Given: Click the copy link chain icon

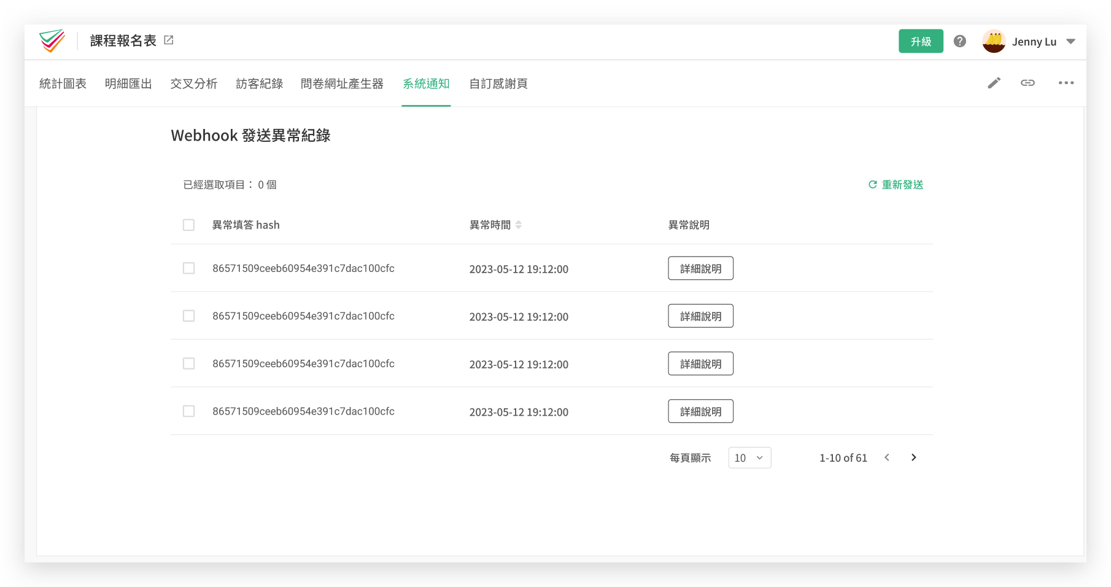Looking at the screenshot, I should [1028, 83].
